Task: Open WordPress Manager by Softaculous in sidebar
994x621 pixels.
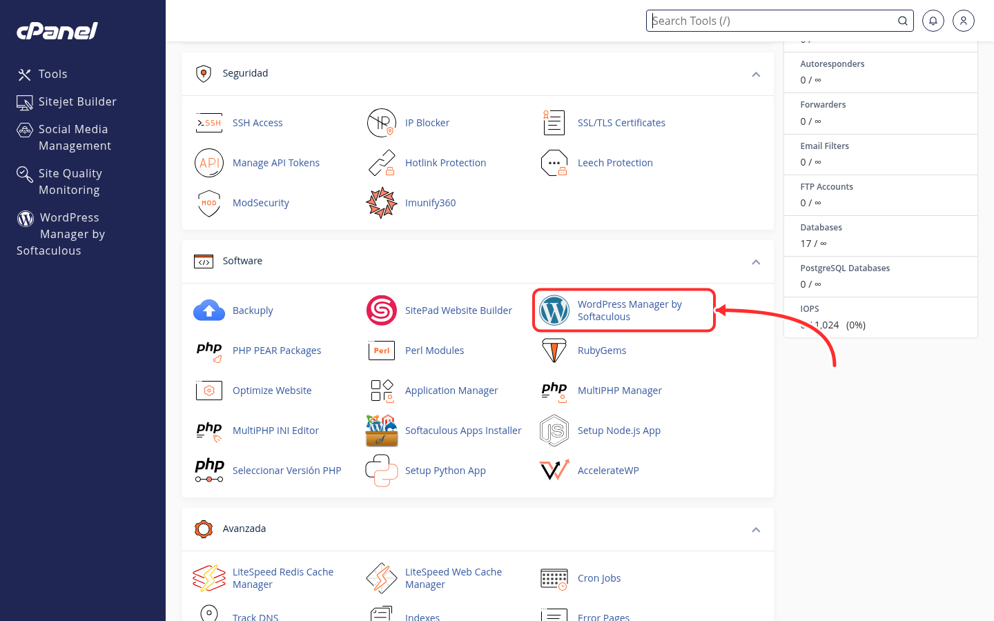Action: click(61, 234)
